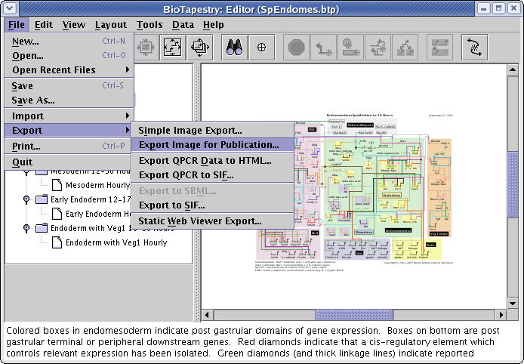Select Static Web Viewer Export menu entry
The image size is (524, 364).
[200, 221]
